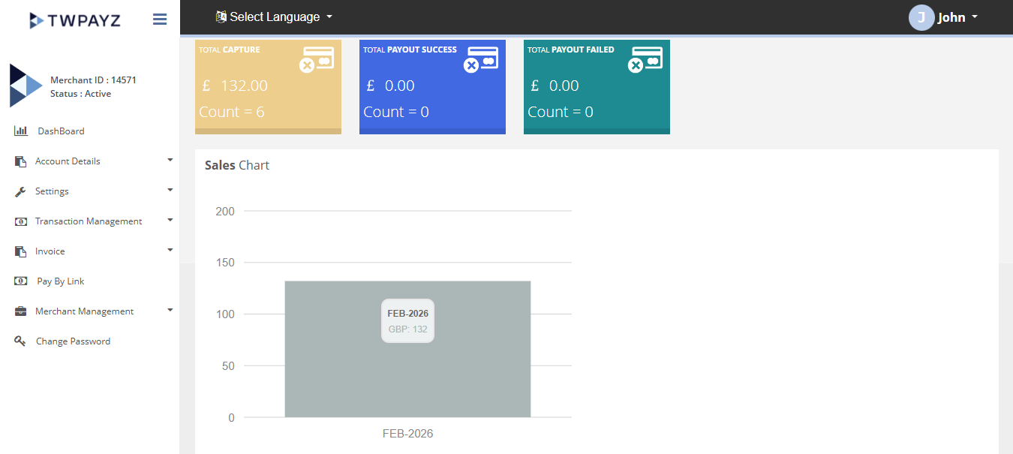Toggle the hamburger sidebar menu
This screenshot has height=454, width=1013.
[x=160, y=20]
